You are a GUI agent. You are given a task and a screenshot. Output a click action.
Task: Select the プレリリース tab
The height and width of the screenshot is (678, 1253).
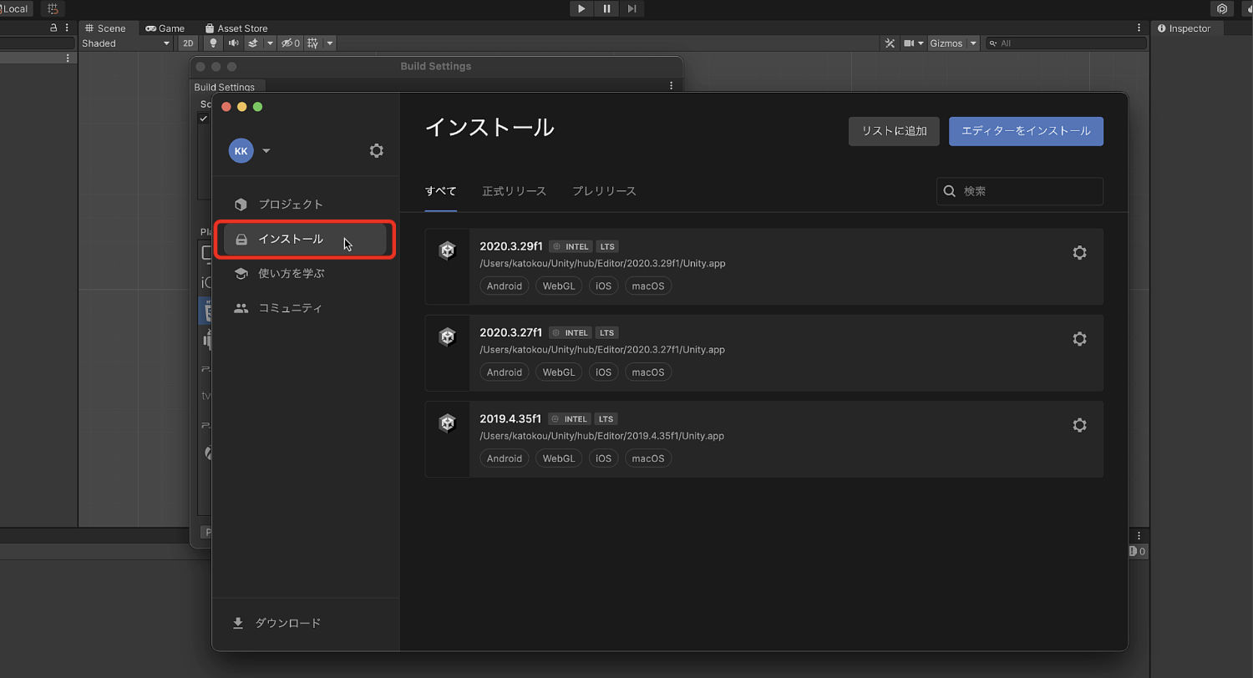click(604, 191)
